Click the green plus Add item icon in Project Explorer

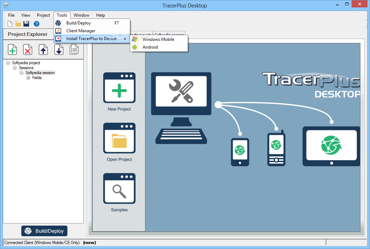point(12,50)
